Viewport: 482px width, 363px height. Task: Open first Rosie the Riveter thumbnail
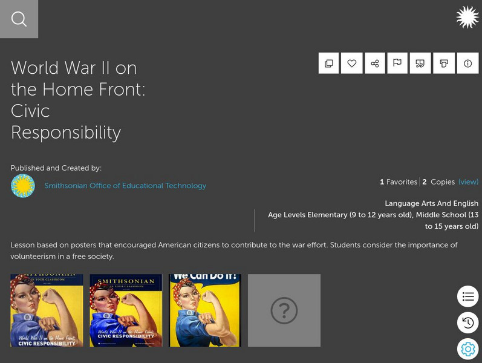tap(47, 310)
